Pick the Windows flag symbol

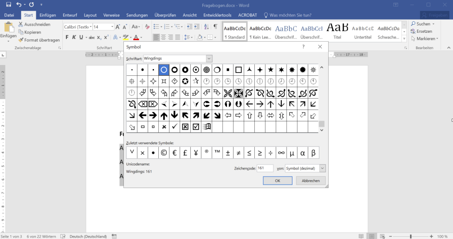(207, 127)
